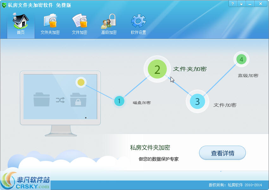The width and height of the screenshot is (269, 190).
Task: Open the help ? icon
Action: pyautogui.click(x=233, y=3)
